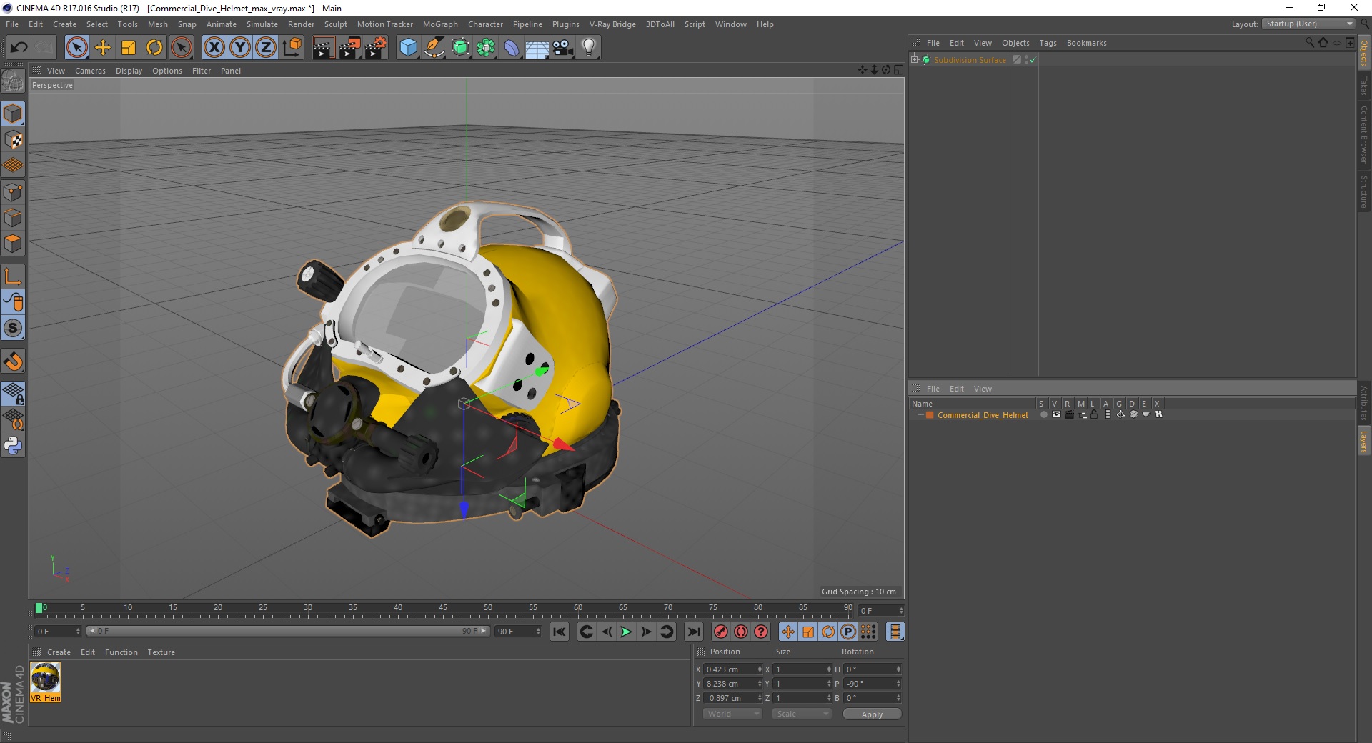
Task: Expand the Subdivision Surface object tree
Action: coord(915,60)
